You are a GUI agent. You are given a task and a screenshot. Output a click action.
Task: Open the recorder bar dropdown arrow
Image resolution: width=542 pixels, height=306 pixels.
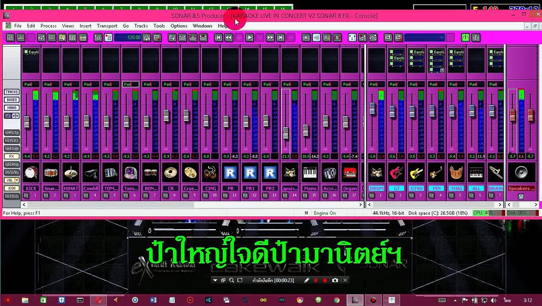[x=215, y=280]
